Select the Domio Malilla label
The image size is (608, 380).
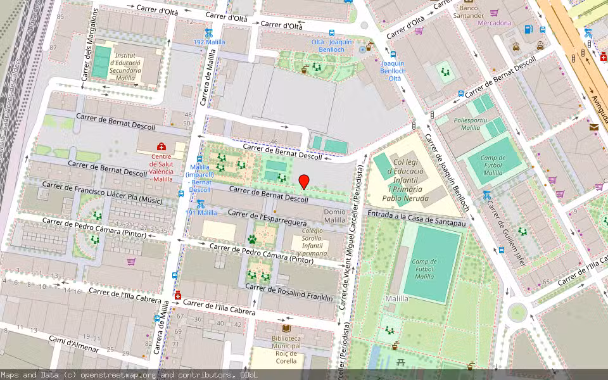[x=334, y=216]
